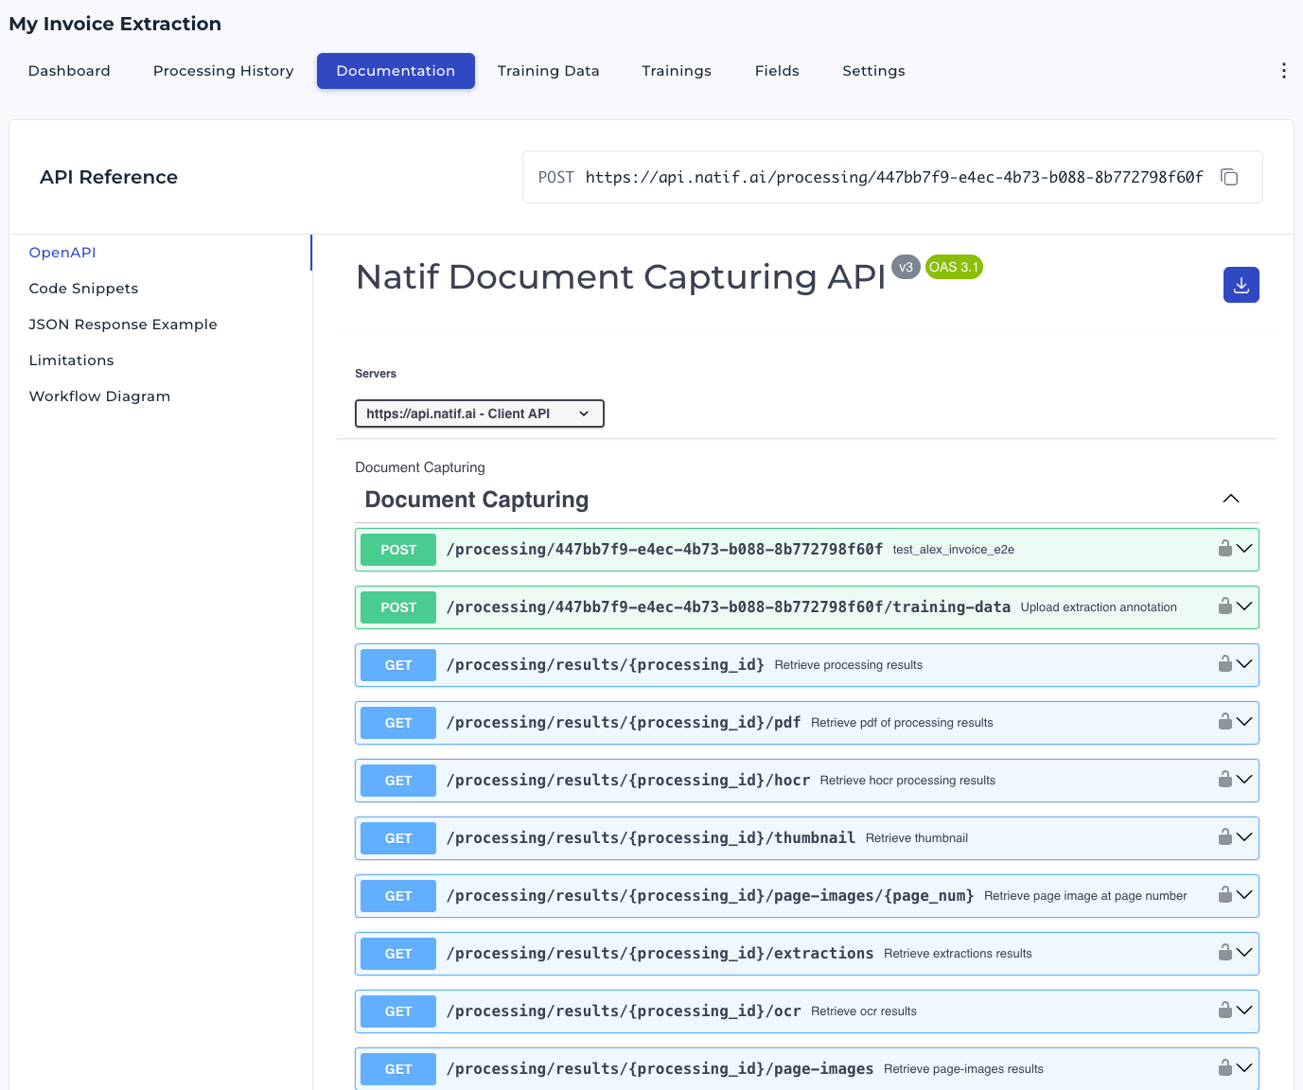The height and width of the screenshot is (1090, 1303).
Task: Click lock icon on Retrieve extractions row
Action: pos(1224,952)
